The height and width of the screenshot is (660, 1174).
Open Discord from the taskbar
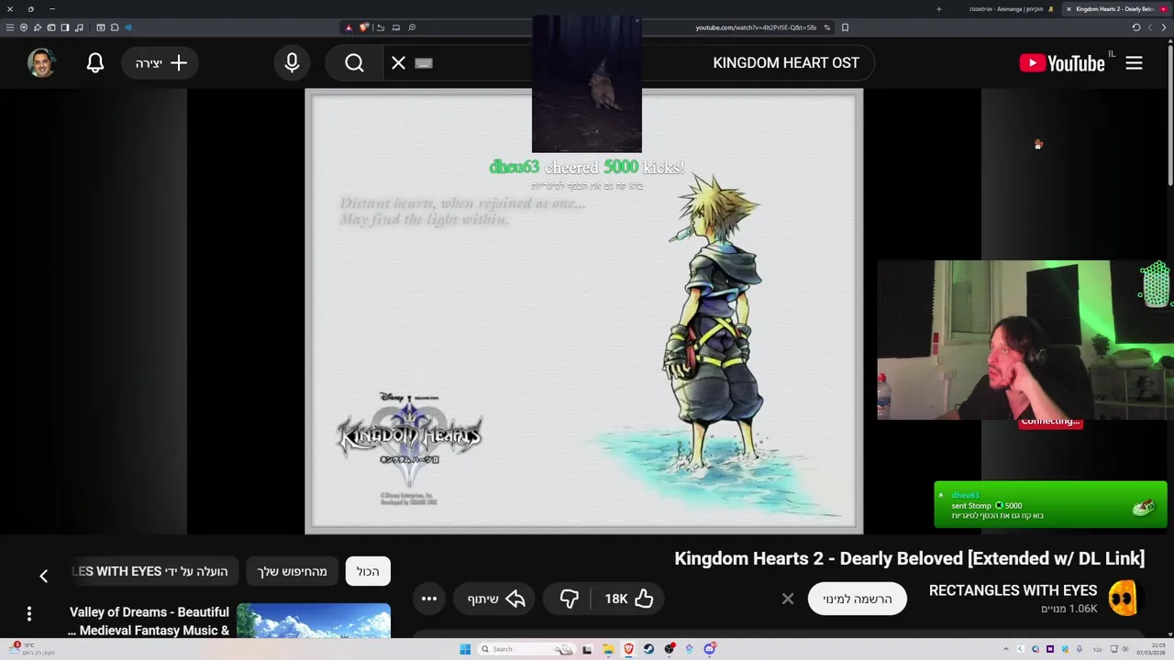pos(710,649)
